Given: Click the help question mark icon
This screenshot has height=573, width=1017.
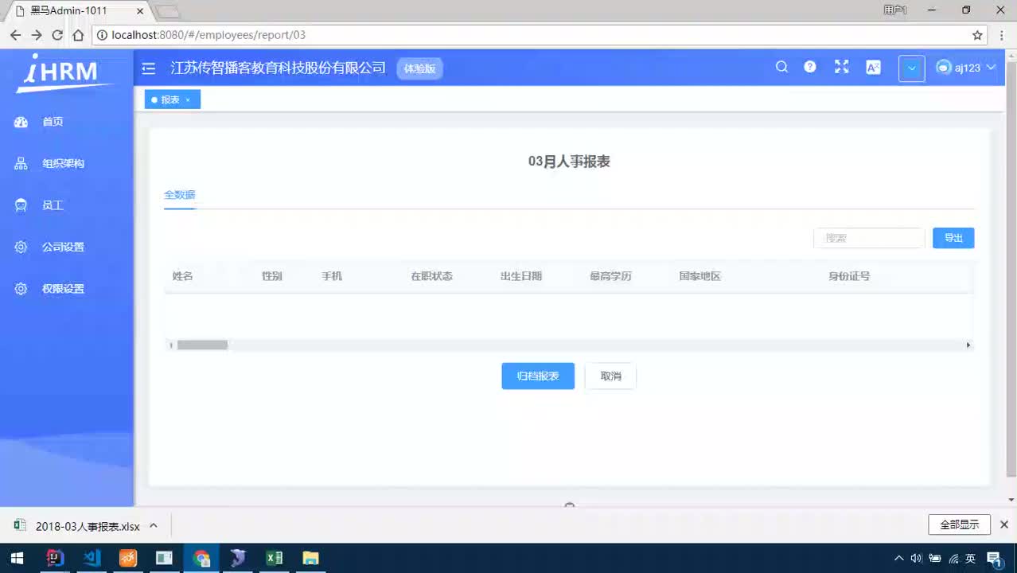Looking at the screenshot, I should (x=810, y=67).
